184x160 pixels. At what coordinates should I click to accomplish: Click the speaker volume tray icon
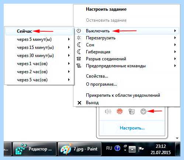point(108,111)
